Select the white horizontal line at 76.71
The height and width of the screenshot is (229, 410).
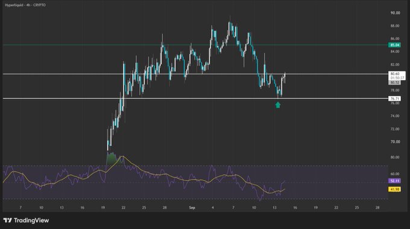(195, 99)
